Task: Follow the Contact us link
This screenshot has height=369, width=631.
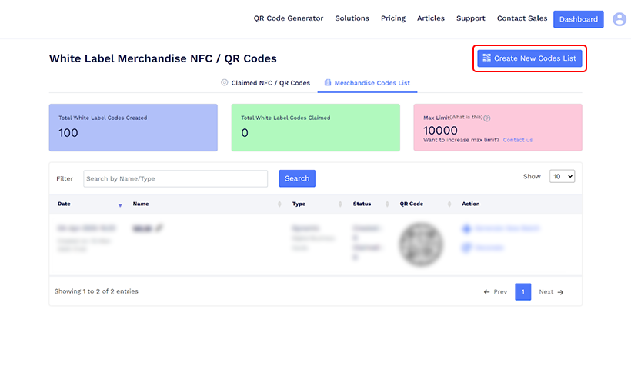Action: click(517, 140)
